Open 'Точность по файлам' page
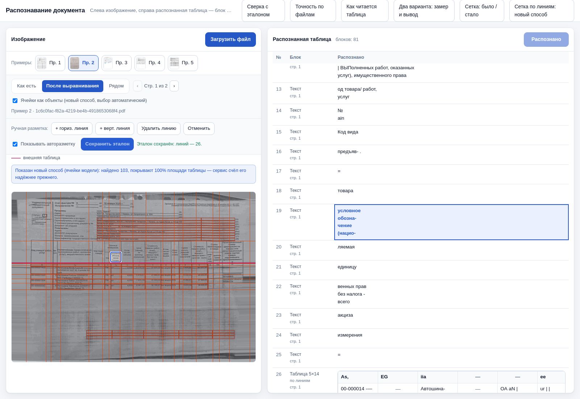 pyautogui.click(x=313, y=11)
